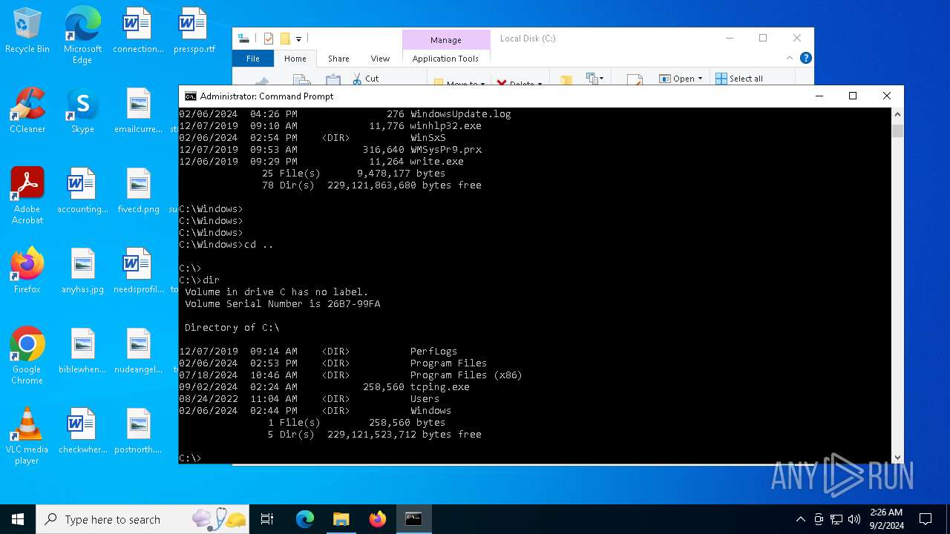Open File Explorer from taskbar
This screenshot has height=534, width=950.
coord(341,519)
